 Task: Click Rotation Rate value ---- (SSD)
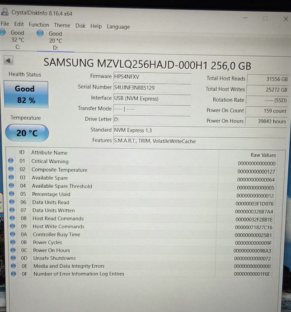pyautogui.click(x=267, y=100)
